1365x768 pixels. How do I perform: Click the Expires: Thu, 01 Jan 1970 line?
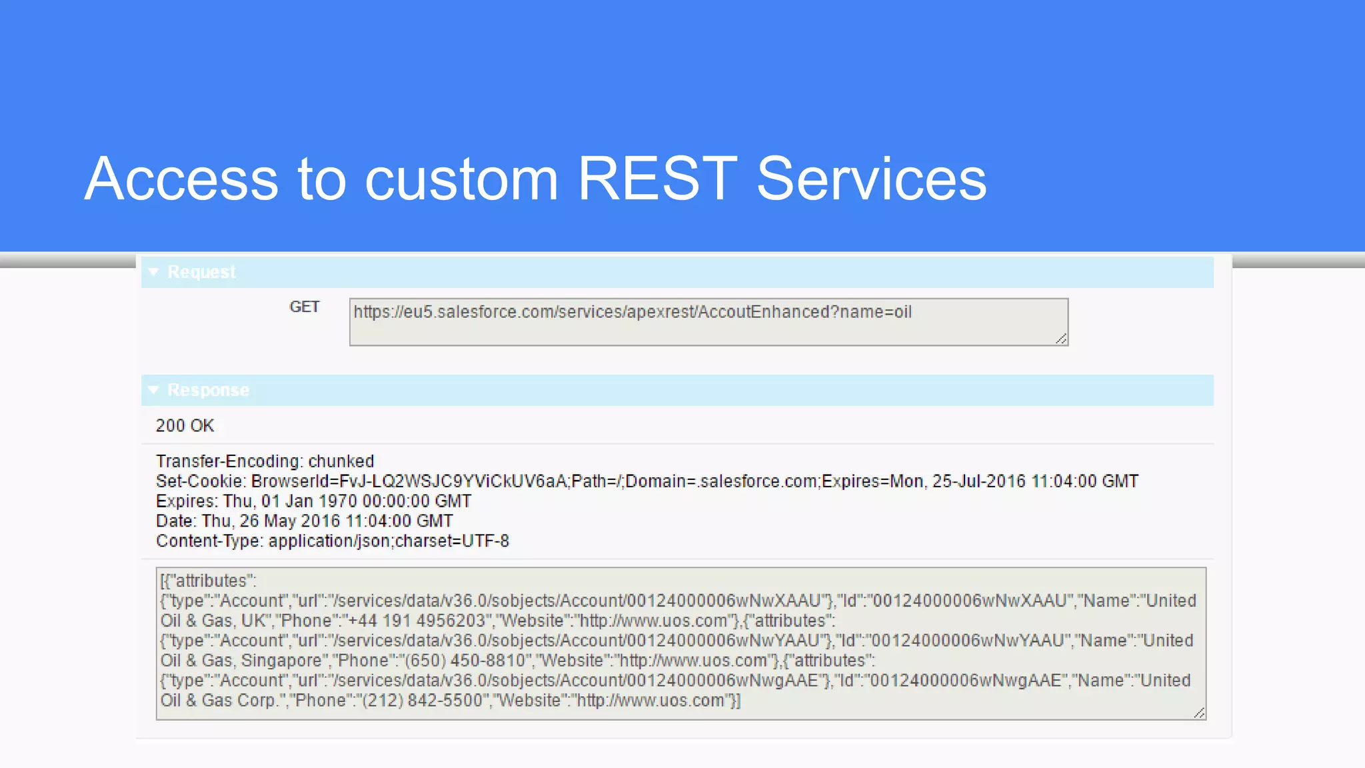313,501
